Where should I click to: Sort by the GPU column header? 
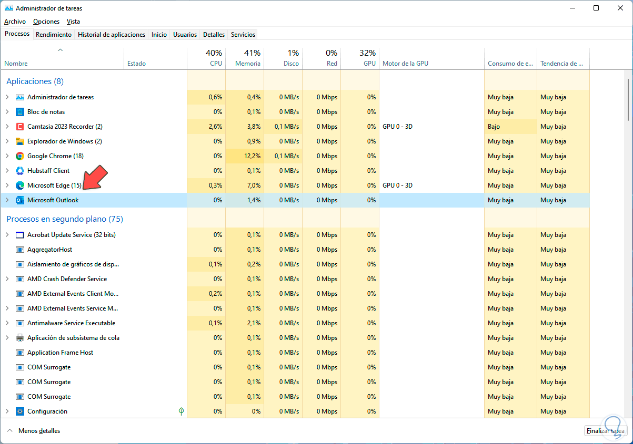point(360,59)
